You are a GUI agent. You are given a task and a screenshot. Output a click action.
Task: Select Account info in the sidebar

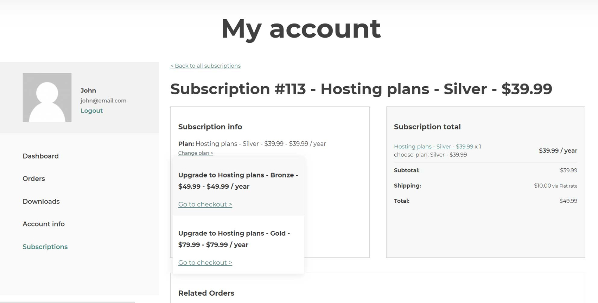44,224
